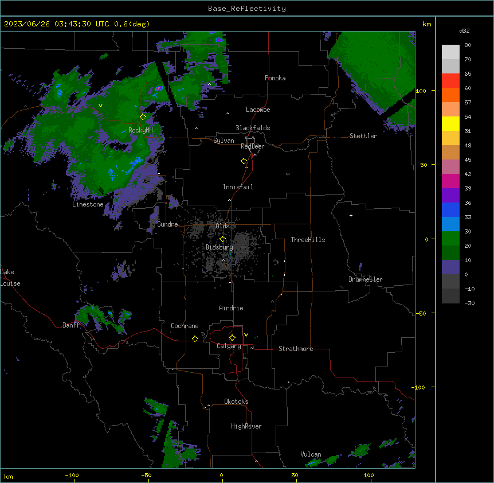This screenshot has width=494, height=483.
Task: Click the yellow 51-54 dBZ legend swatch
Action: tap(450, 123)
